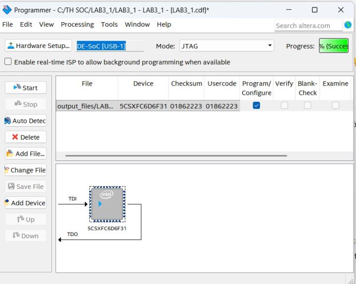Move device Up in chain
This screenshot has height=284, width=356.
click(26, 220)
